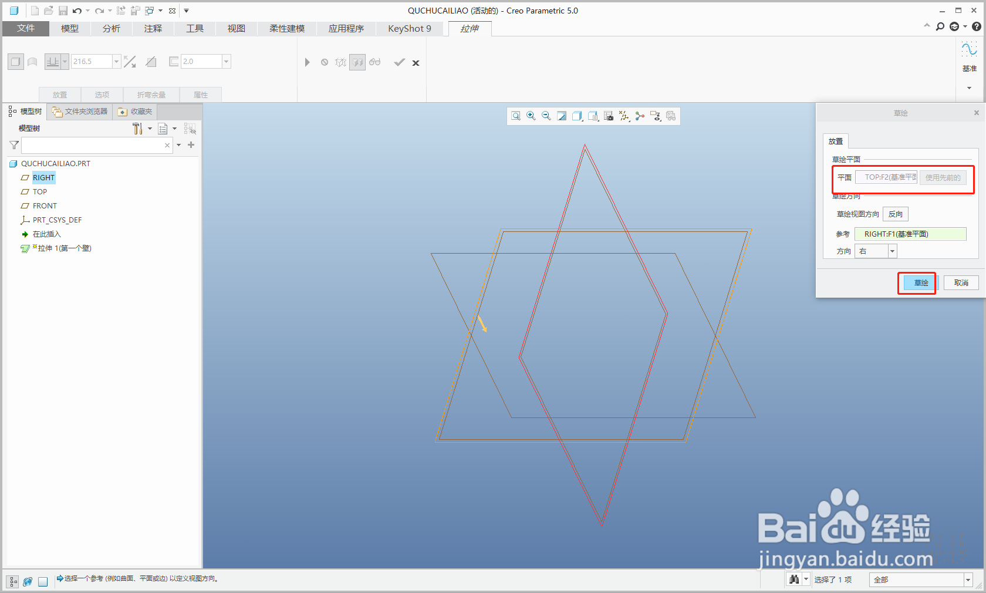Expand the depth option type dropdown
Viewport: 986px width, 593px height.
65,62
